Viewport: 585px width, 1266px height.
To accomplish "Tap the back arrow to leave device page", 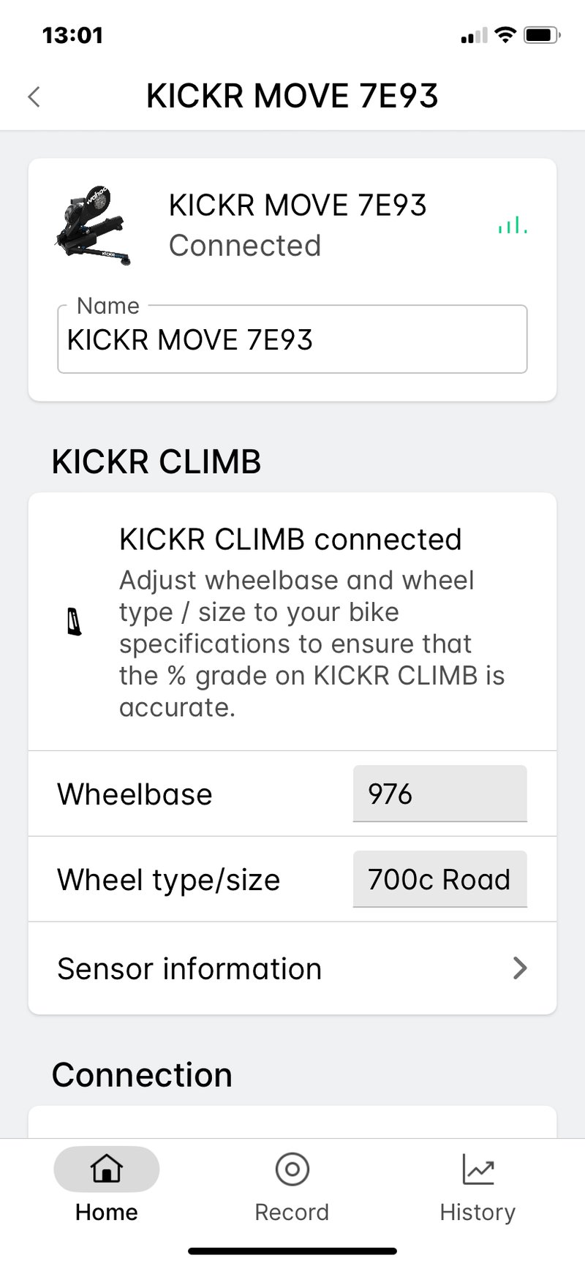I will pyautogui.click(x=33, y=96).
